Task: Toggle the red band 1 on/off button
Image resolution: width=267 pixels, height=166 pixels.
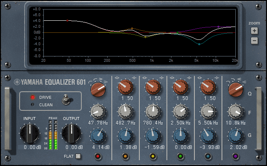Action: coord(98,156)
